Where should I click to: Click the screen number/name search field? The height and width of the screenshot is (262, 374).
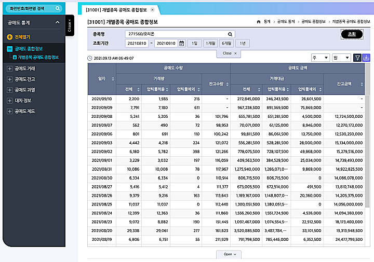click(x=34, y=8)
